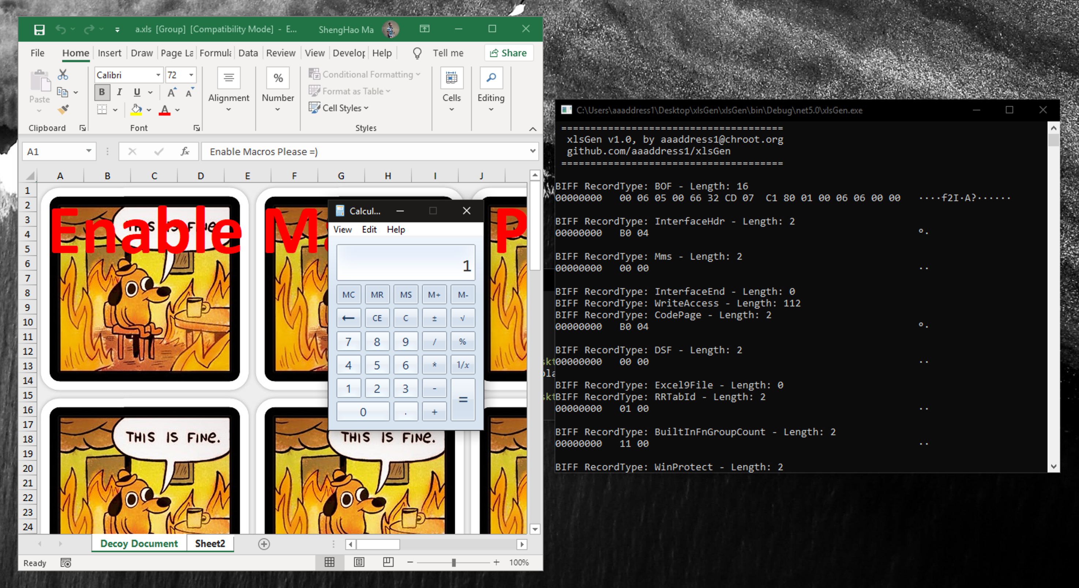Click the Paste clipboard icon
This screenshot has height=588, width=1079.
[40, 82]
